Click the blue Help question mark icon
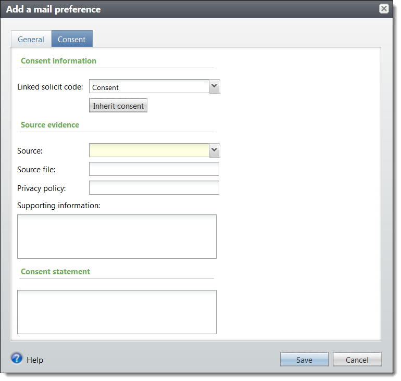 coord(17,358)
